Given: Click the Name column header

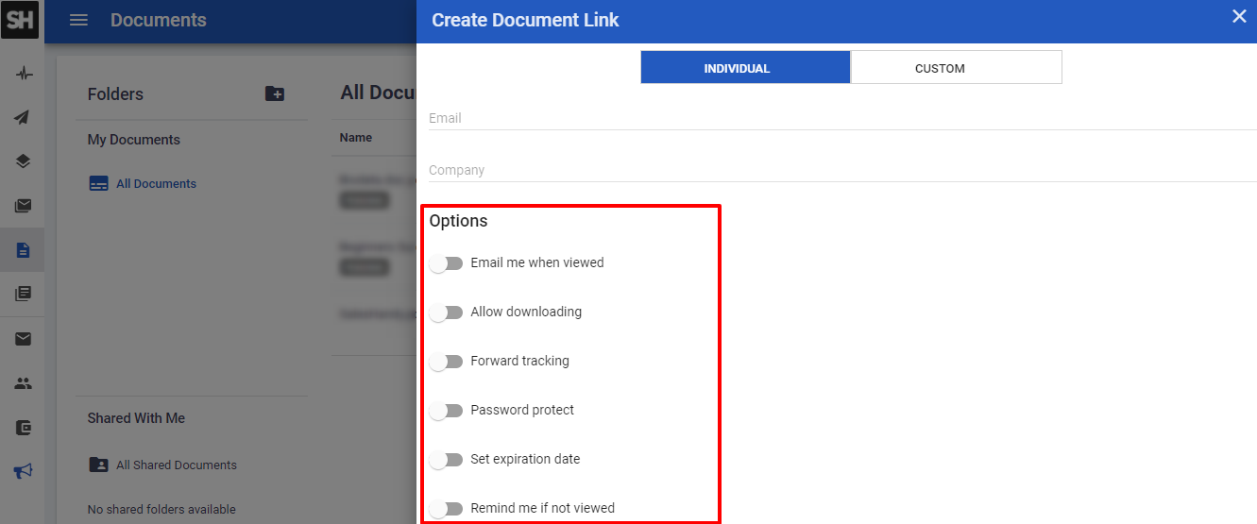Looking at the screenshot, I should pos(356,138).
